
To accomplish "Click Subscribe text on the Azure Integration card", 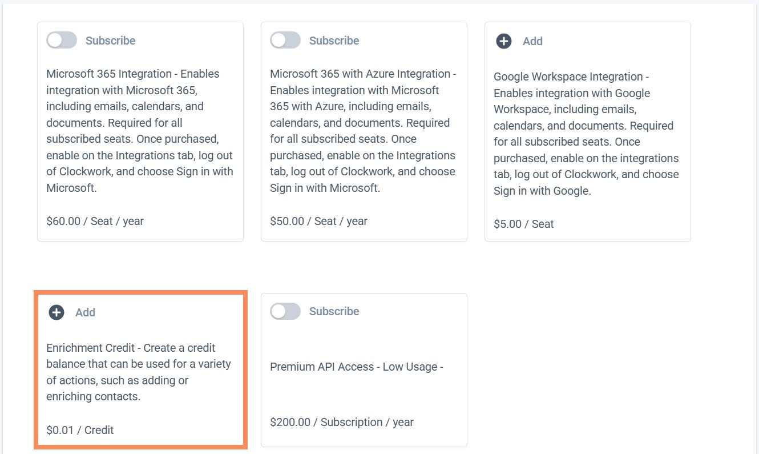I will (x=334, y=41).
